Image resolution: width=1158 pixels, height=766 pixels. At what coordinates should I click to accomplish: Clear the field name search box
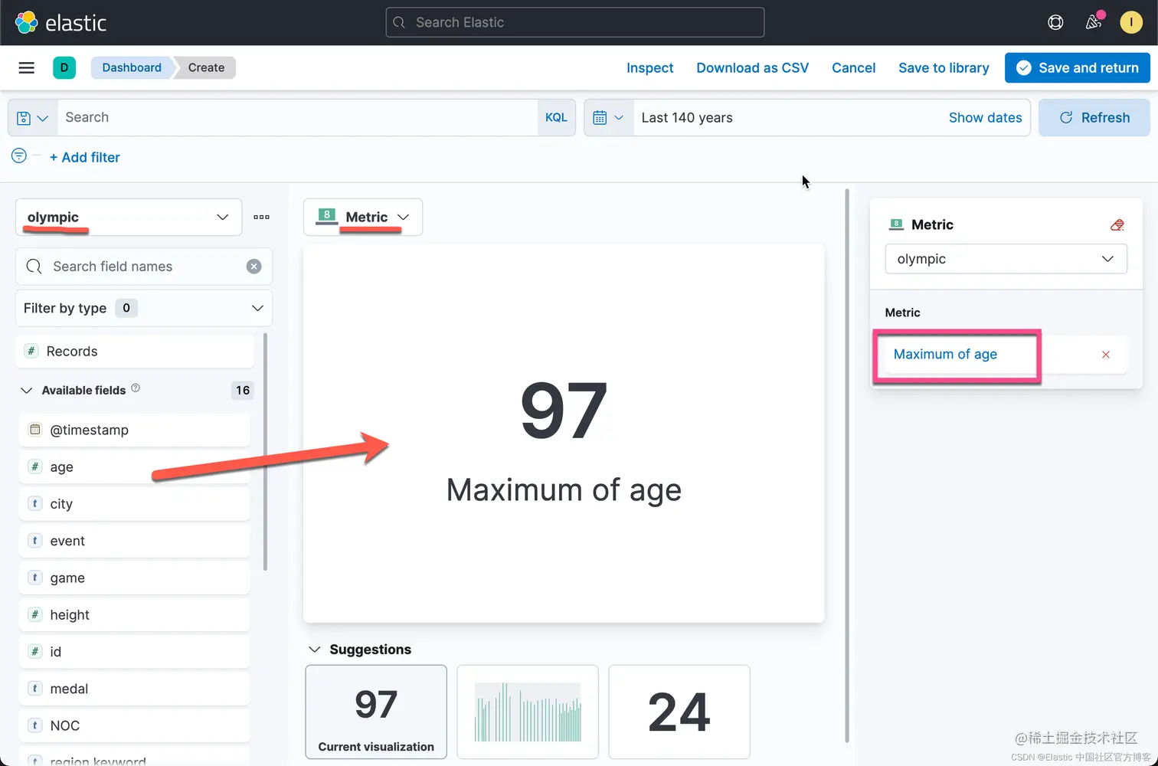tap(254, 267)
